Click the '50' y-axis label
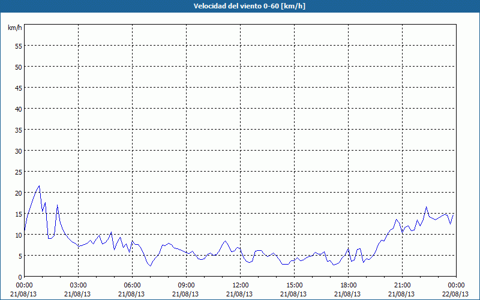Screen dimensions: 480x300 pyautogui.click(x=19, y=67)
